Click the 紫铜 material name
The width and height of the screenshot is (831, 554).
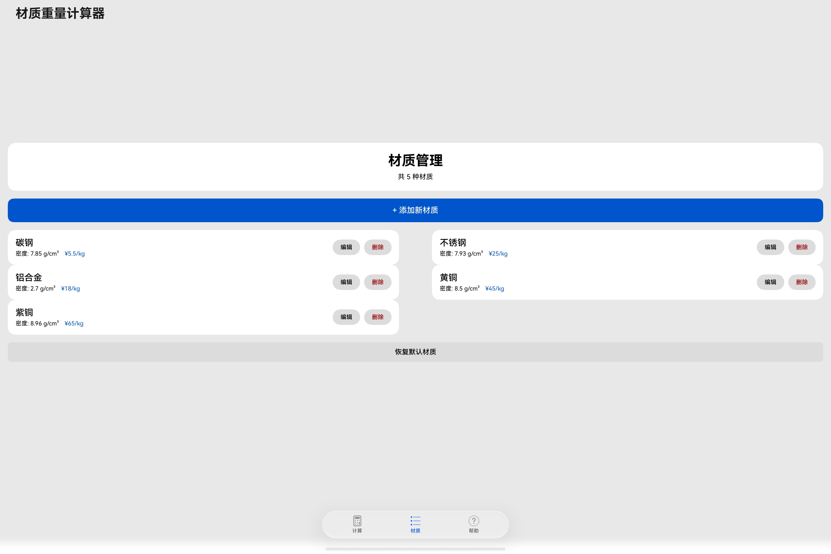(x=24, y=313)
